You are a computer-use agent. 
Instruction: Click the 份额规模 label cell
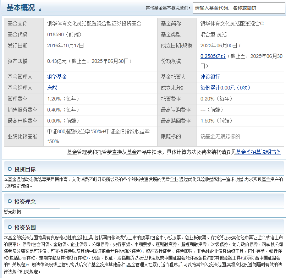tap(177, 61)
